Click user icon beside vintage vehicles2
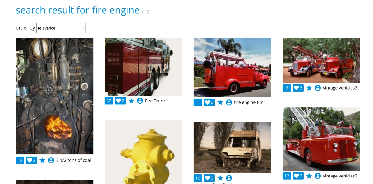The image size is (373, 184). (x=318, y=176)
